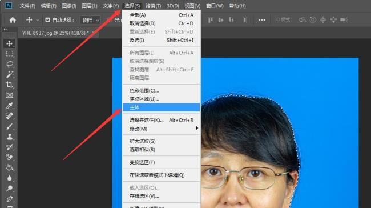The image size is (371, 208).
Task: Click the Move tool preset icon in options bar
Action: (x=29, y=20)
